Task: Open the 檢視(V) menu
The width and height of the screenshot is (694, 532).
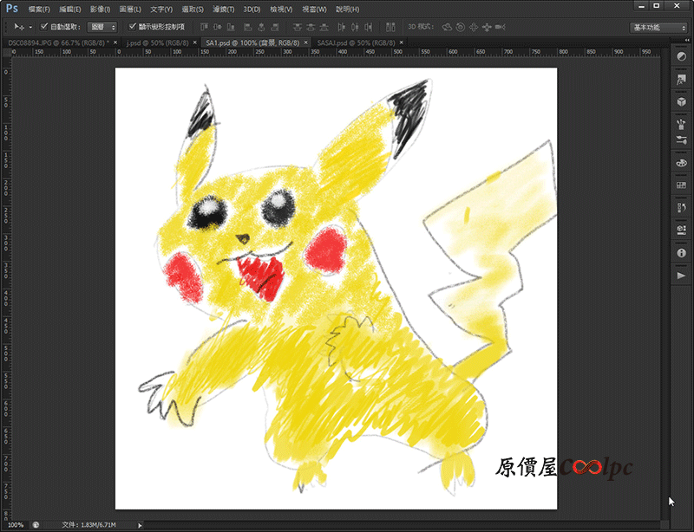Action: [281, 9]
